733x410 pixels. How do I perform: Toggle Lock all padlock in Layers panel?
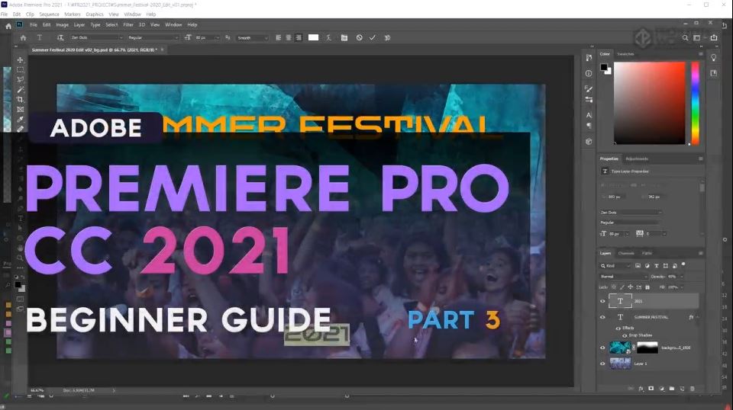point(647,287)
